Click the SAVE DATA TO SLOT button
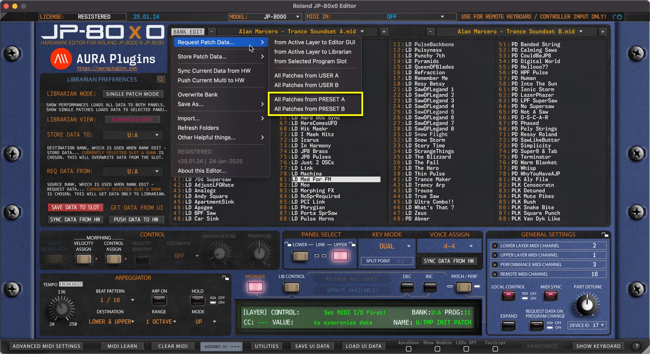The width and height of the screenshot is (650, 354). [75, 208]
